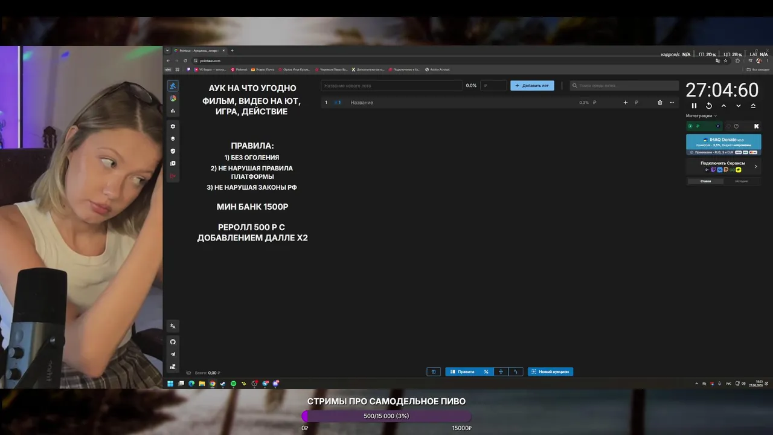Image resolution: width=773 pixels, height=435 pixels.
Task: Open the language translate icon in sidebar
Action: click(x=173, y=326)
